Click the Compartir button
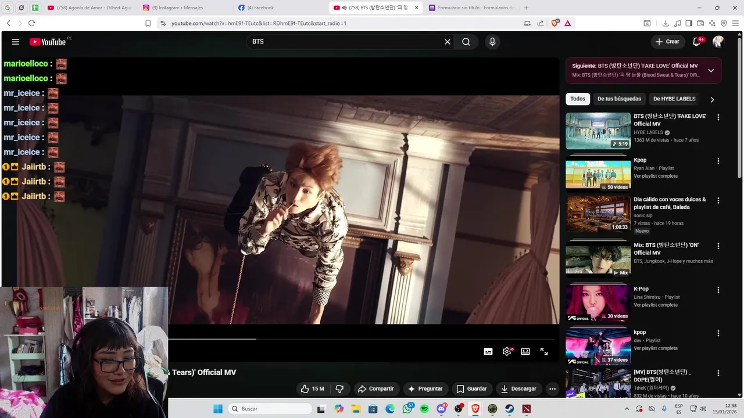744x418 pixels. [x=376, y=389]
